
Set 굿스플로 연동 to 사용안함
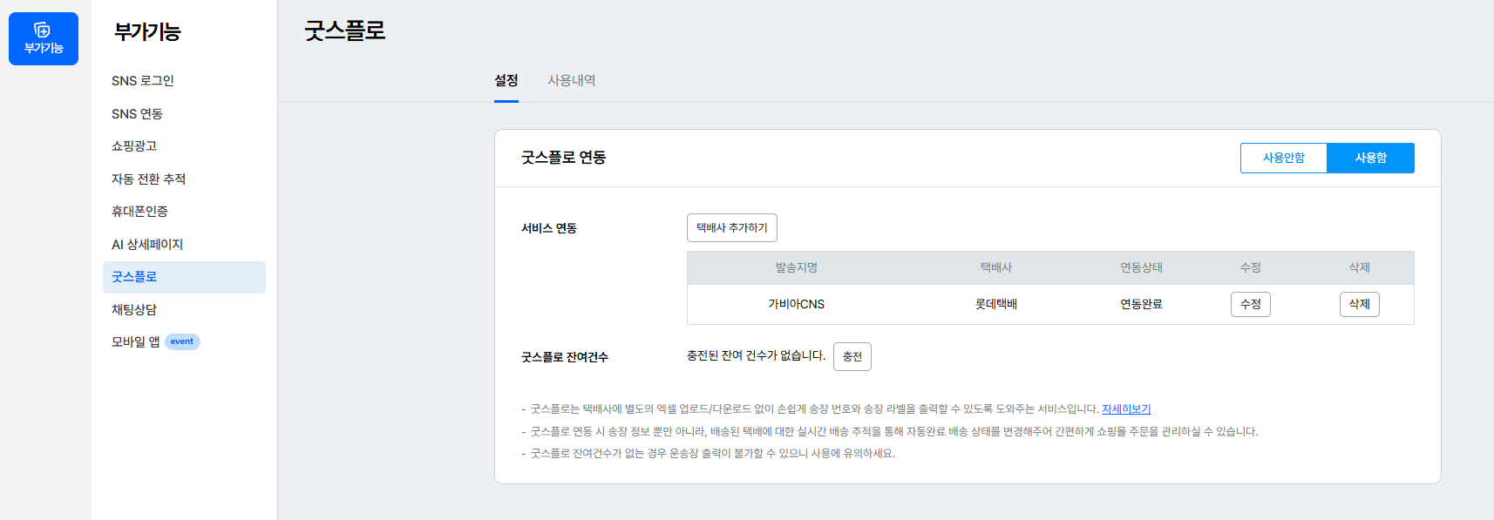tap(1283, 159)
